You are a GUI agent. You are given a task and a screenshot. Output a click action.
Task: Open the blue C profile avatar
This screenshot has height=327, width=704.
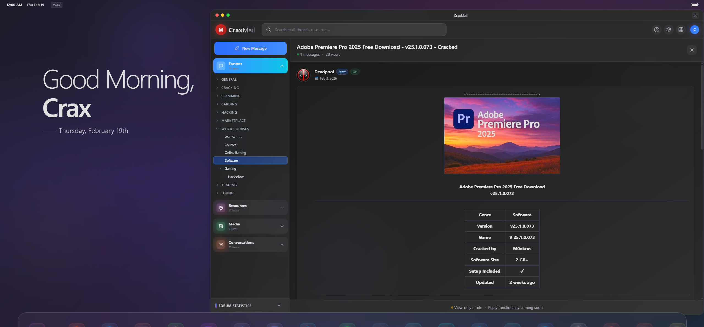click(x=694, y=30)
